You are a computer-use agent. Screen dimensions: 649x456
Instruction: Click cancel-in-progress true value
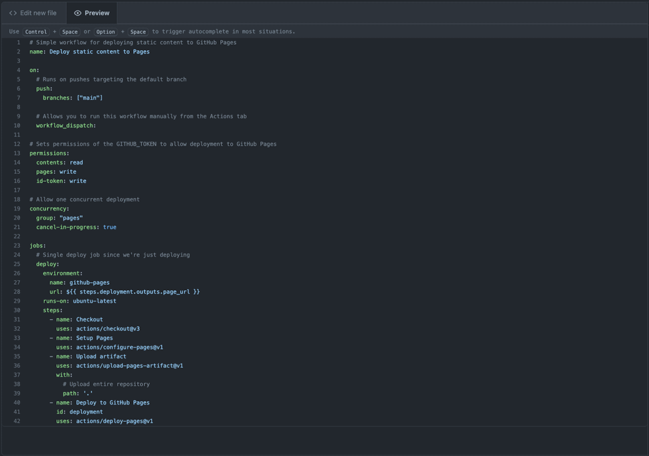coord(110,227)
